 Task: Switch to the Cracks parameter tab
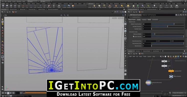point(139,20)
